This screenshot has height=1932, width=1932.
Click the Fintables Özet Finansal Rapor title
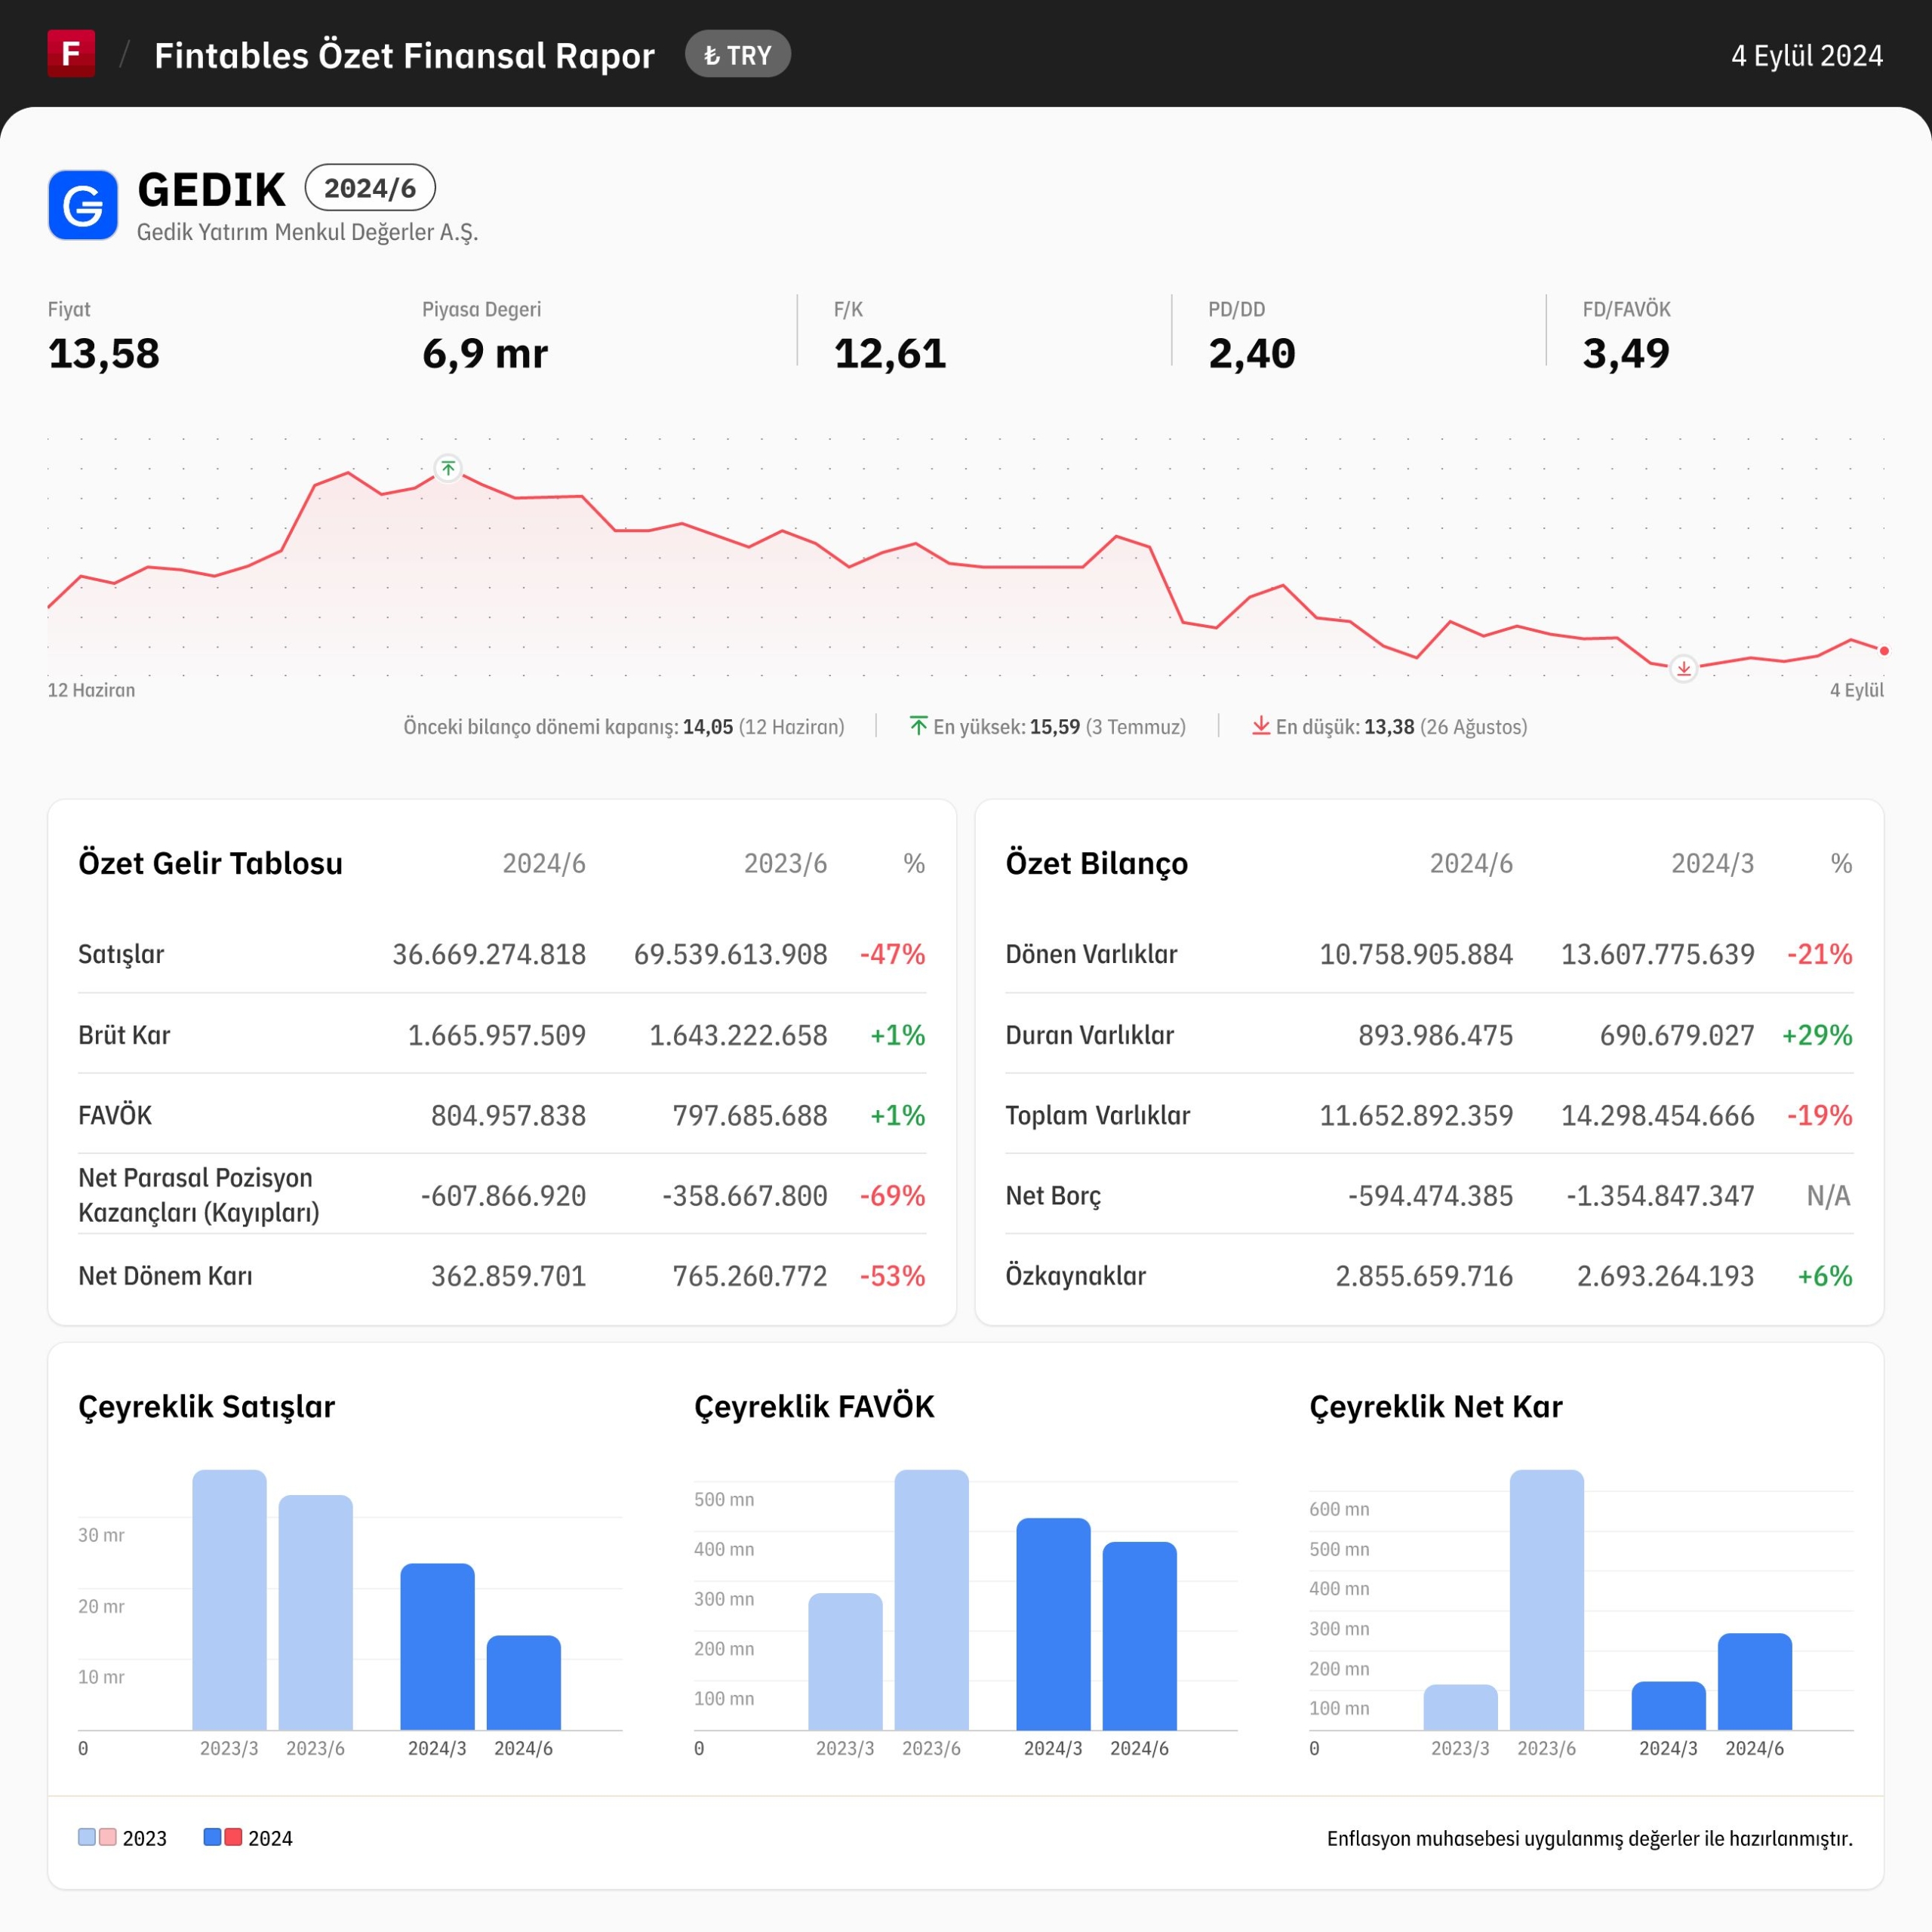click(404, 55)
